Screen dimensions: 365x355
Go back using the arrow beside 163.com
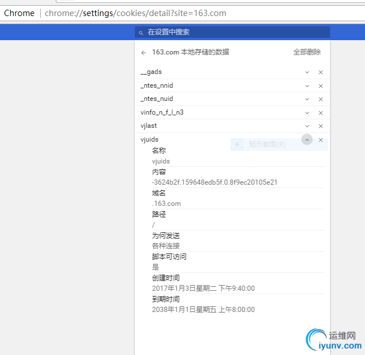coord(143,53)
